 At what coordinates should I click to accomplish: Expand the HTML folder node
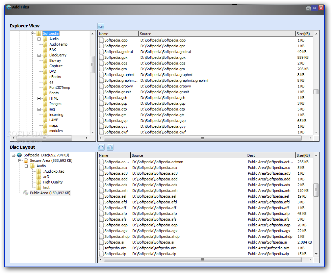[39, 98]
